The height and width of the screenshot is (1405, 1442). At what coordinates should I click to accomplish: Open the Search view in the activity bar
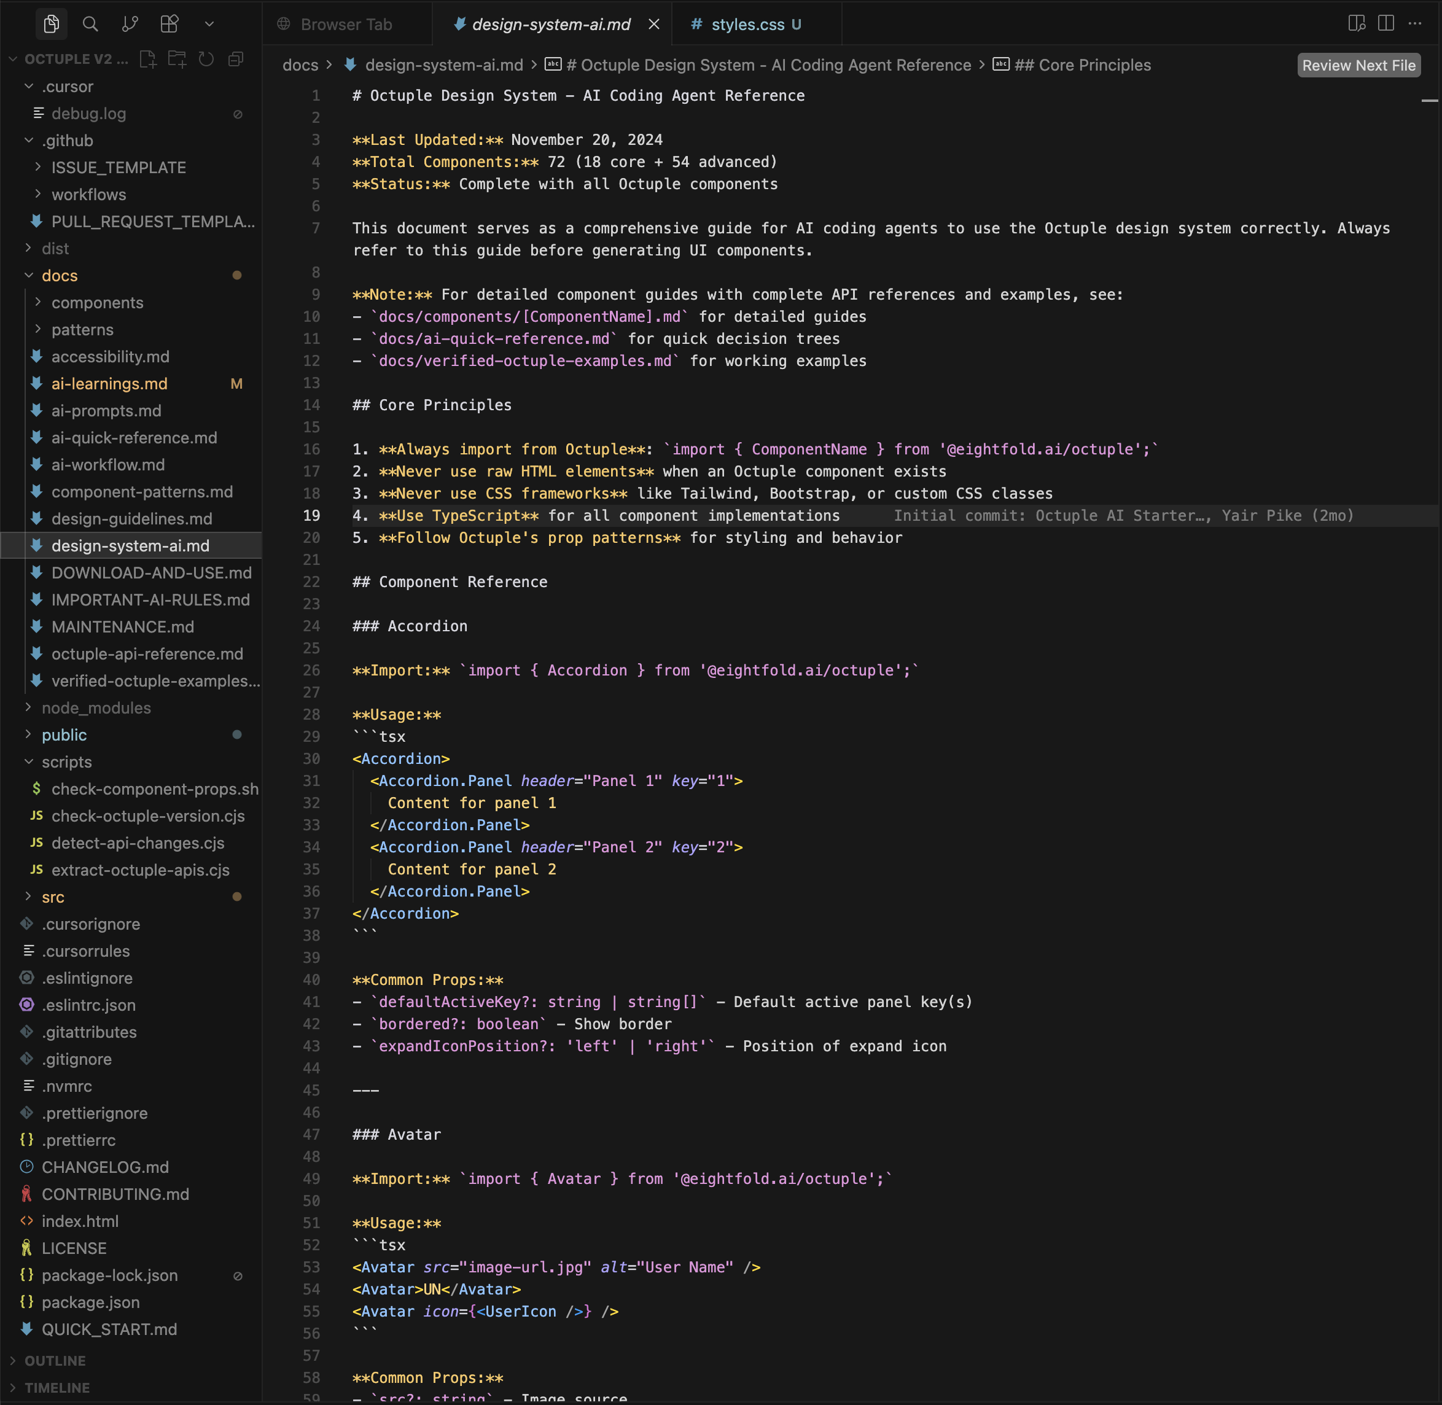[90, 23]
